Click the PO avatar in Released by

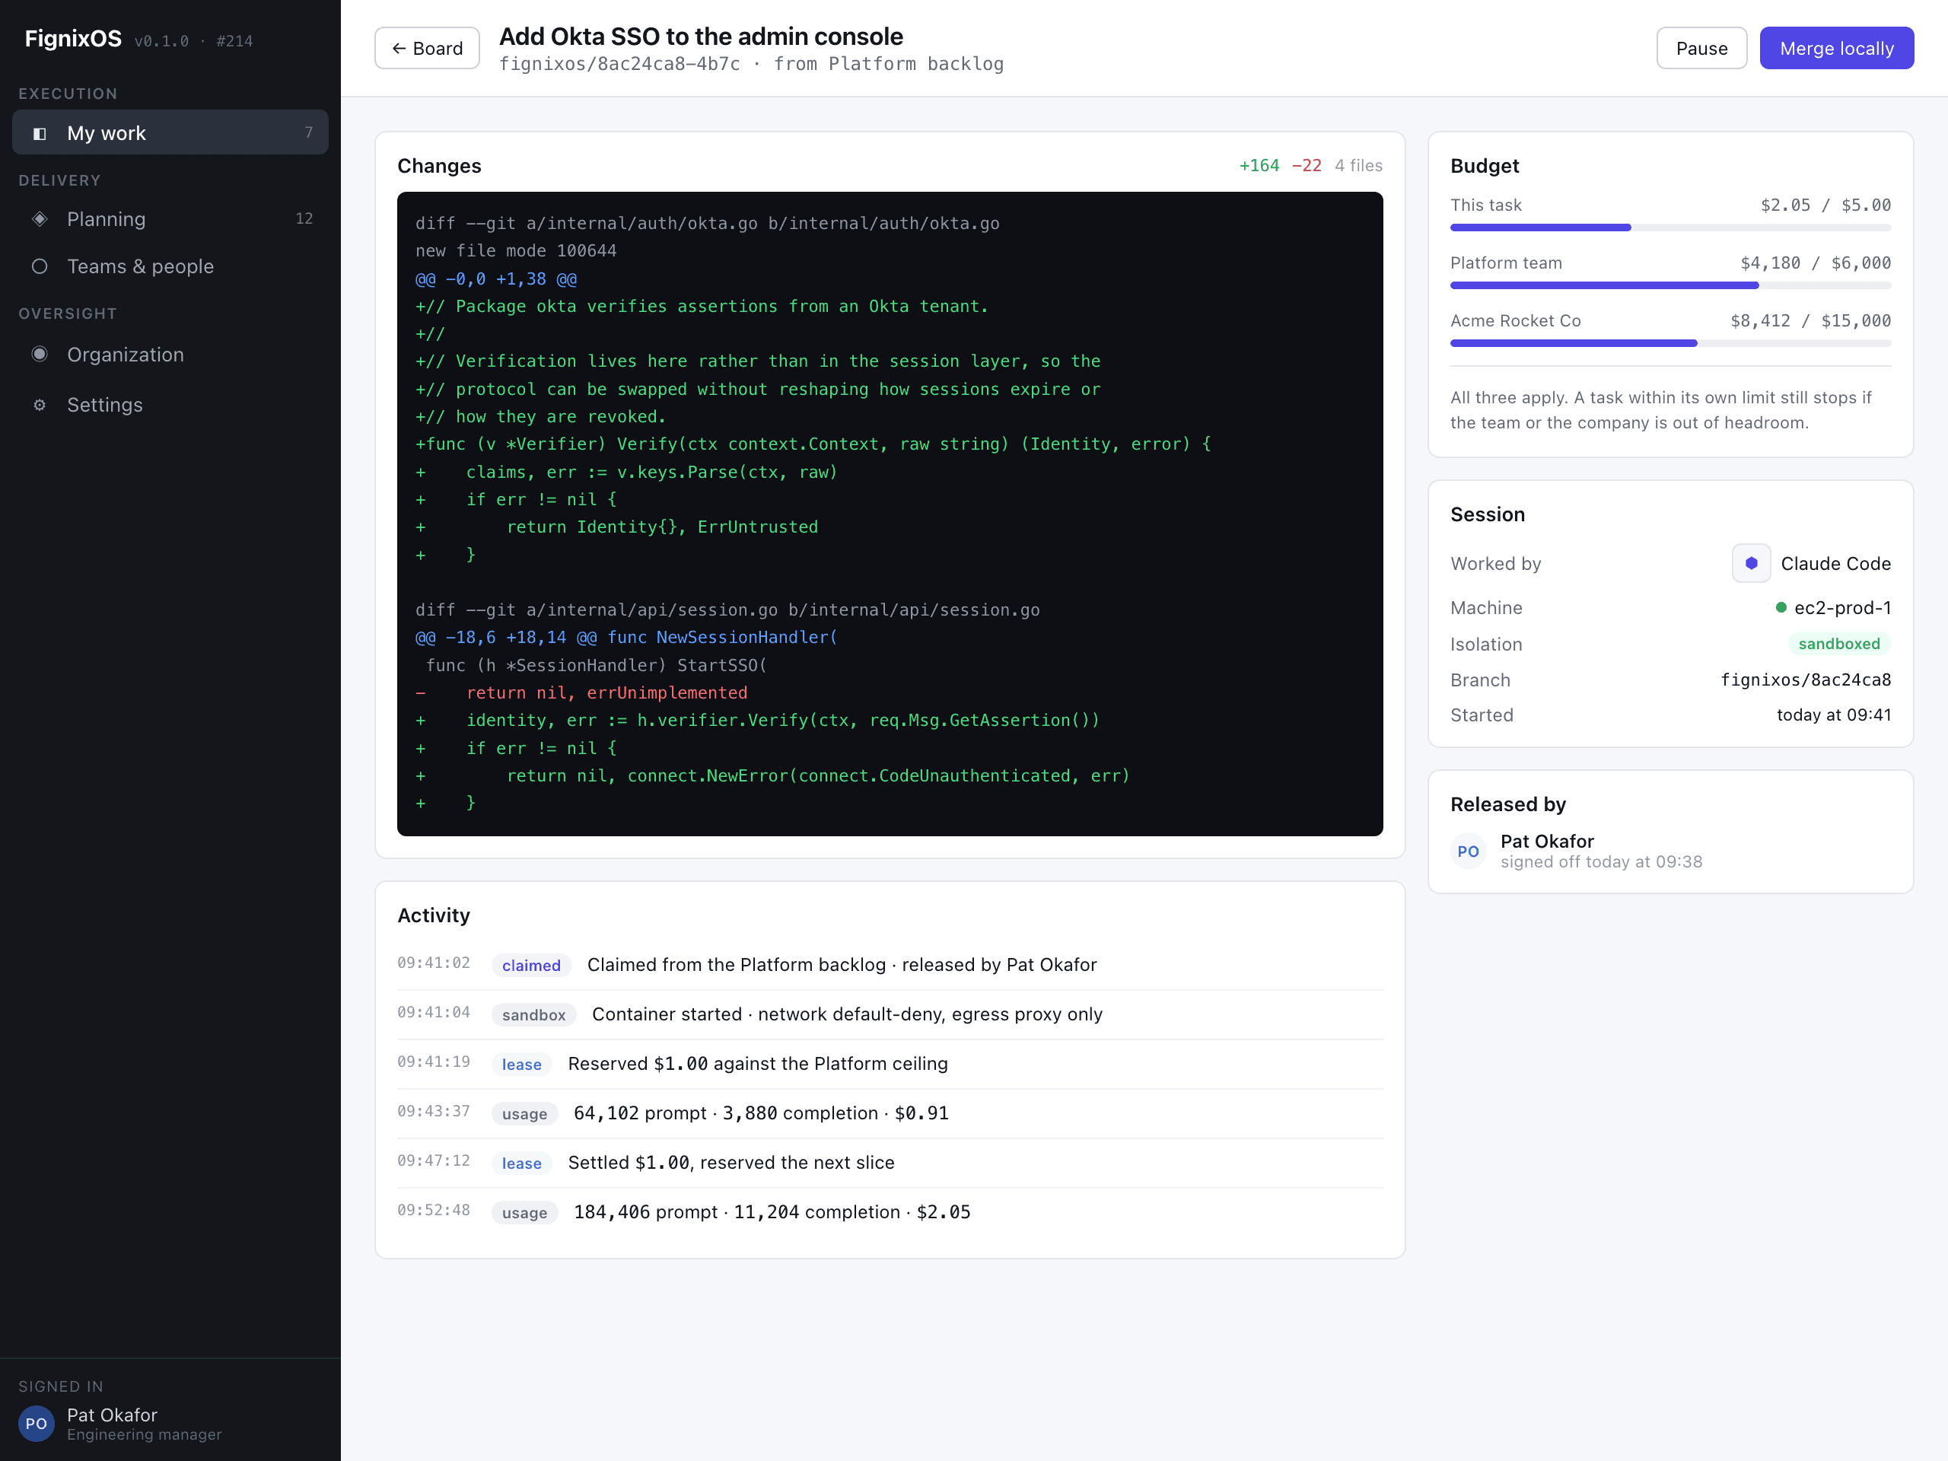(x=1468, y=851)
